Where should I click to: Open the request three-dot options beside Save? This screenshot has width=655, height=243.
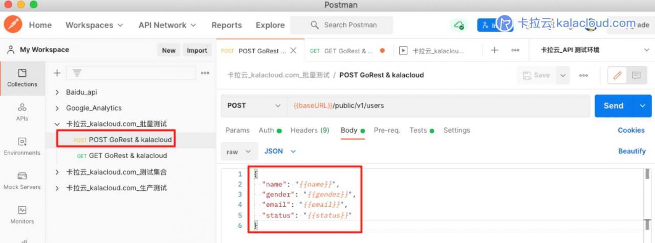pyautogui.click(x=583, y=75)
